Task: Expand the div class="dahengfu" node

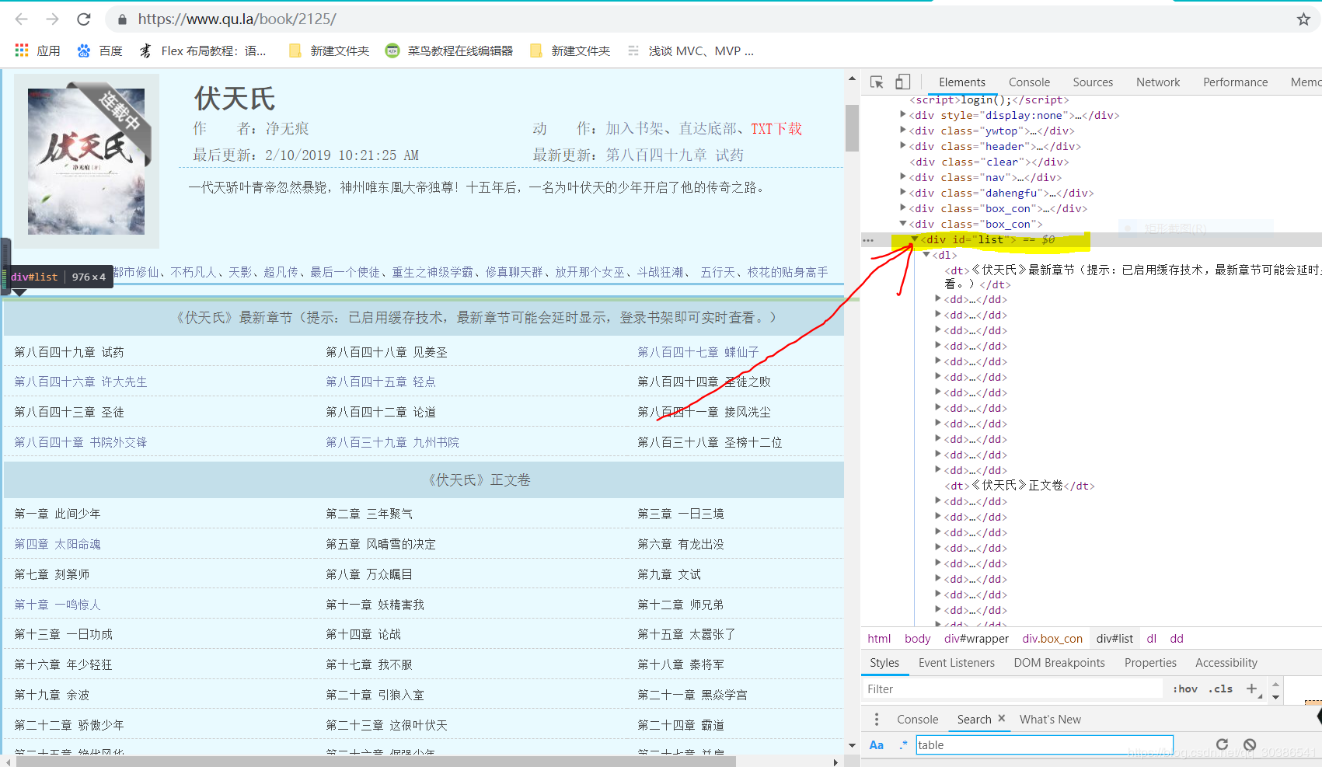Action: pos(903,192)
